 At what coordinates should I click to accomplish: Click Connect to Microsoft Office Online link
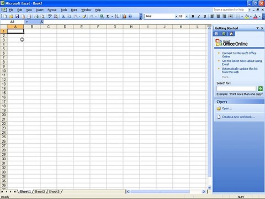(239, 55)
